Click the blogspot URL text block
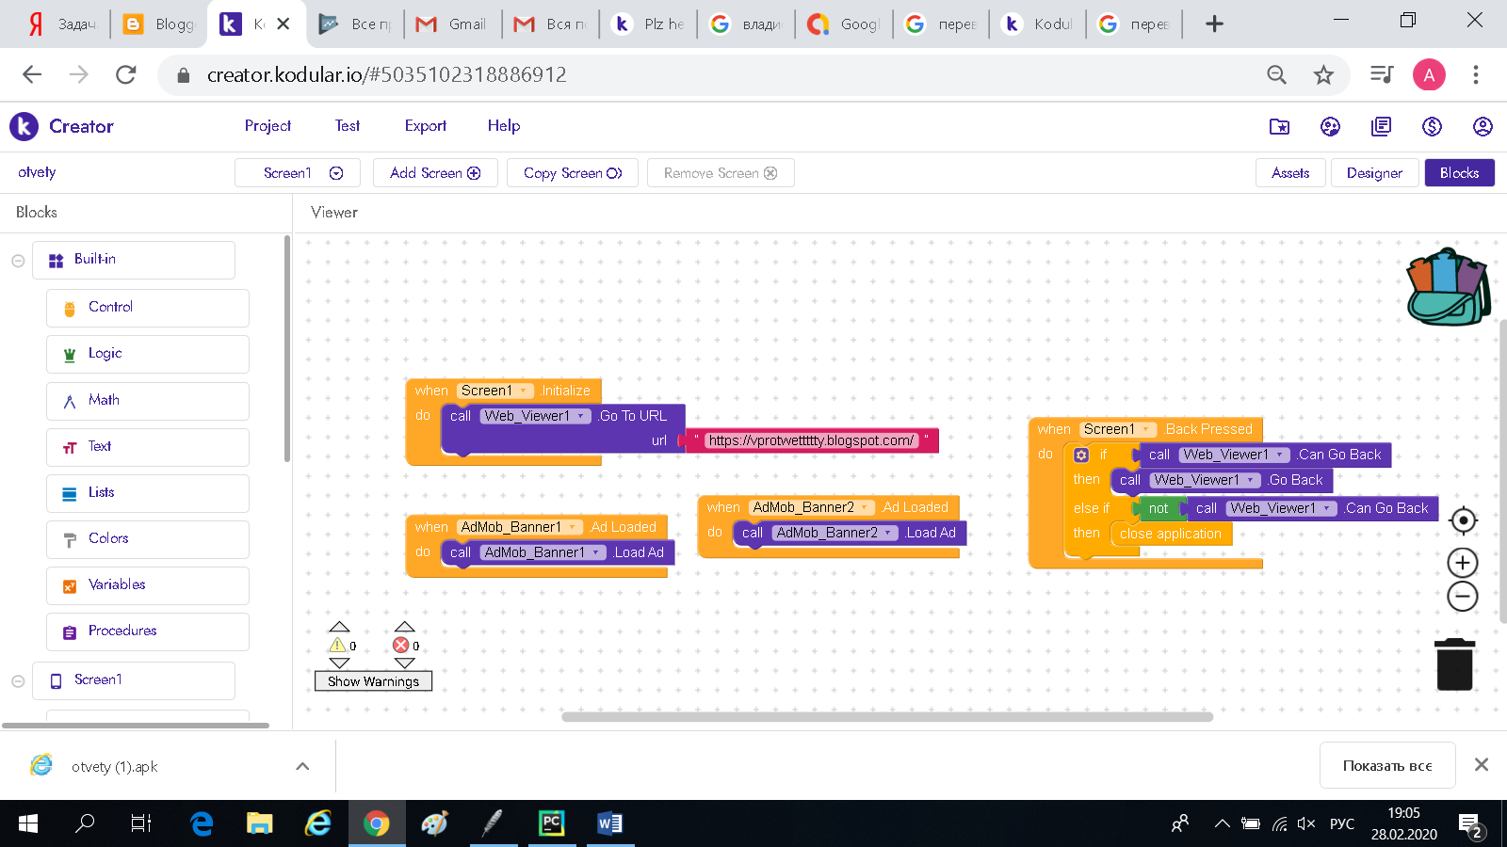This screenshot has height=847, width=1507. 811,440
